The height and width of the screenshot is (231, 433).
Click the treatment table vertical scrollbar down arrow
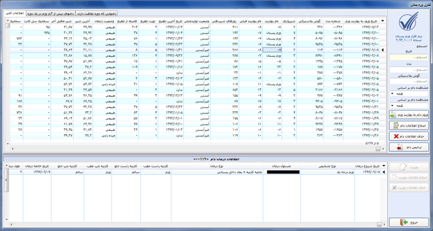[7, 219]
